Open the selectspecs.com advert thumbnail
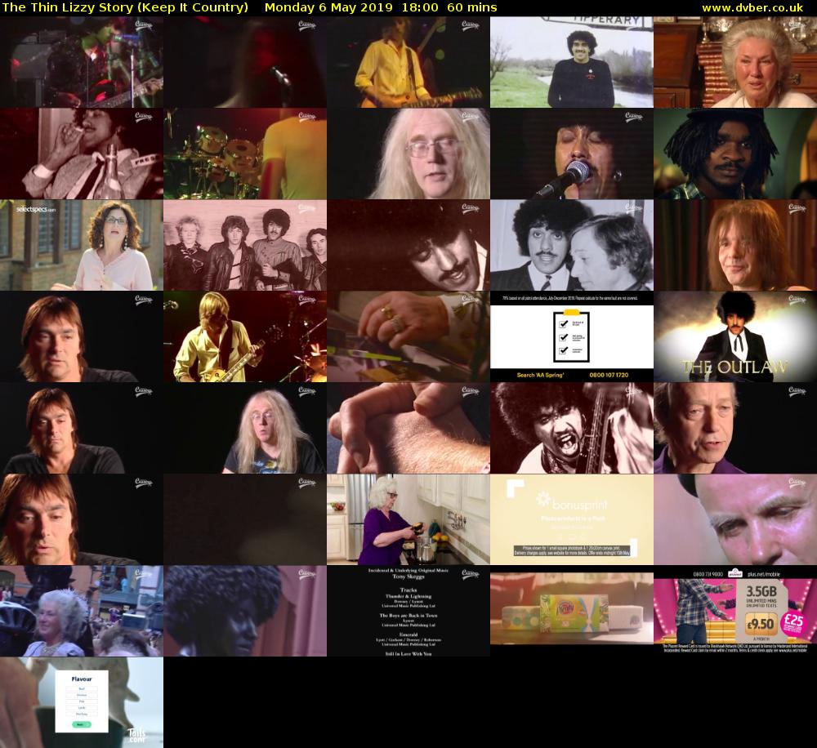Viewport: 817px width, 748px height. 81,245
